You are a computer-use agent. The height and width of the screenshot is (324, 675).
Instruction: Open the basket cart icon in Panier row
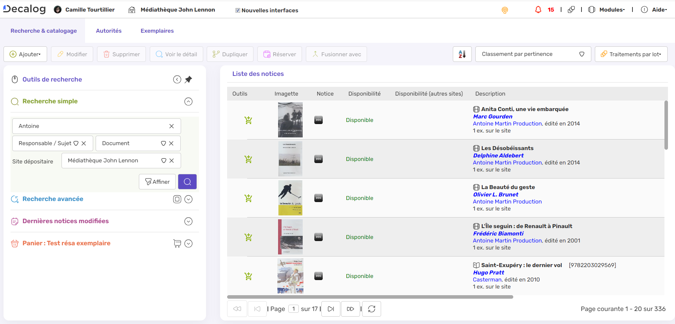click(x=177, y=244)
